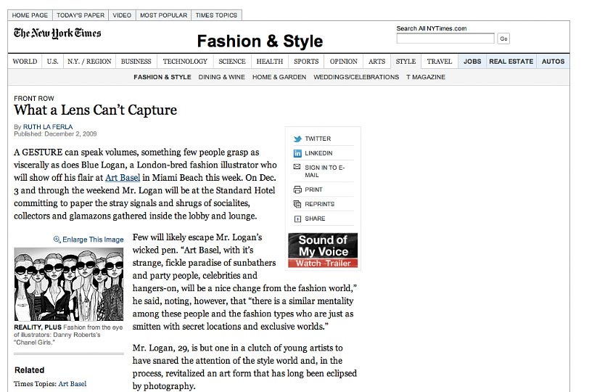The image size is (605, 392).
Task: Click the Chanel Girls illustration thumbnail
Action: 69,285
